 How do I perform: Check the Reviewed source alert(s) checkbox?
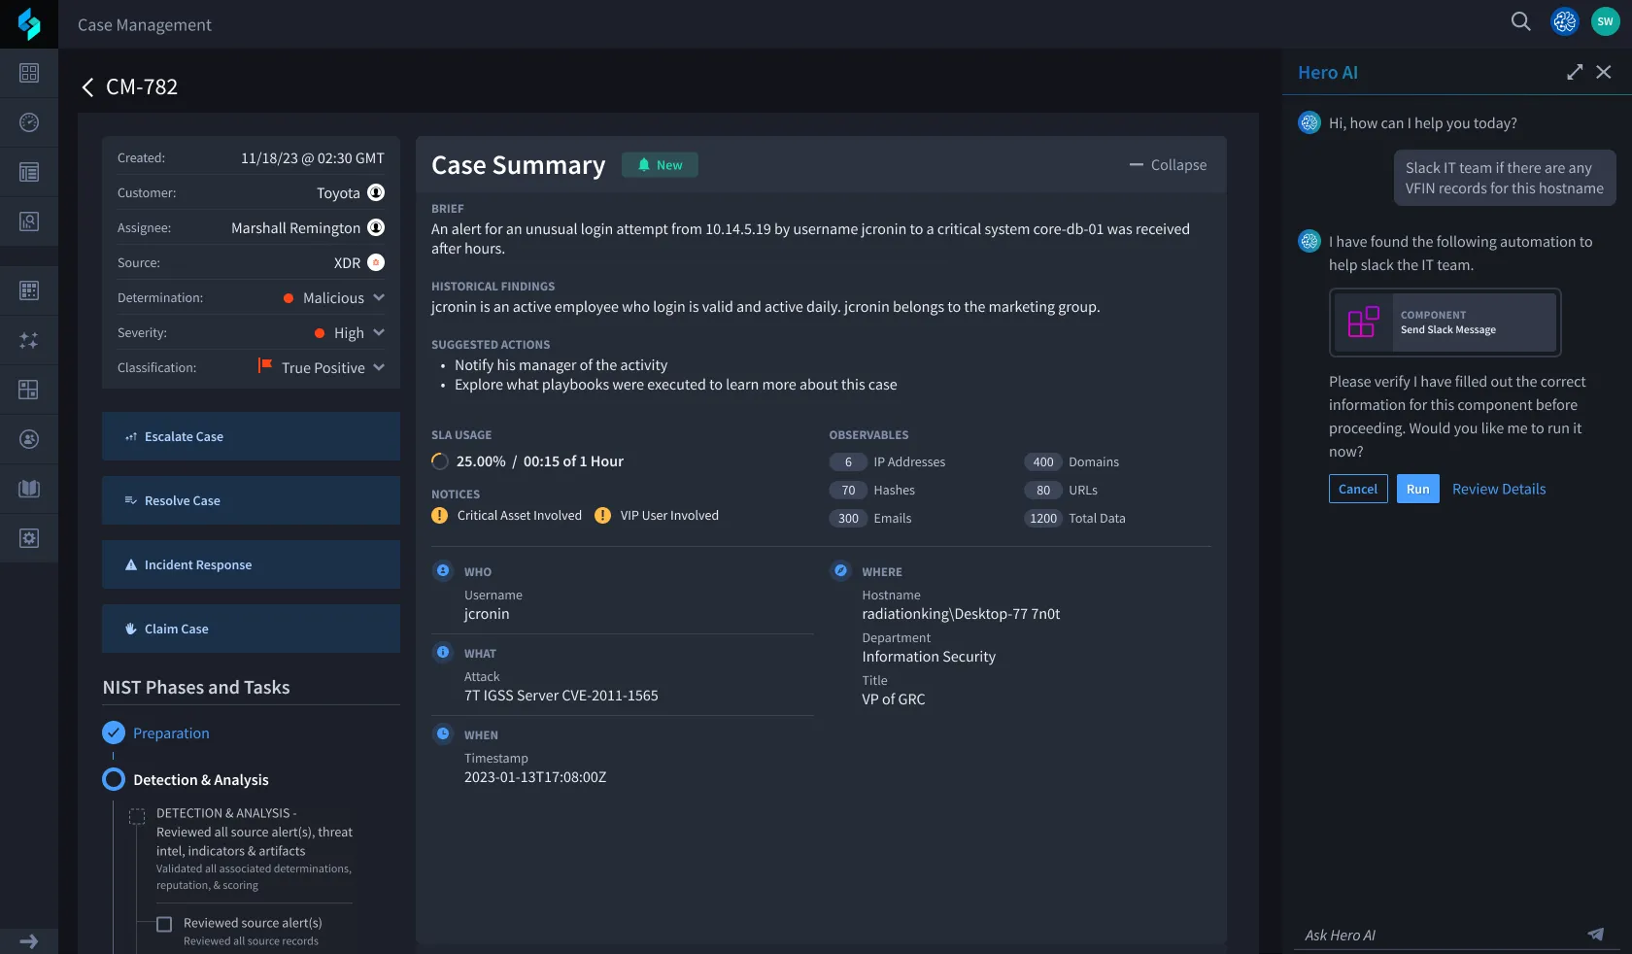pyautogui.click(x=164, y=924)
